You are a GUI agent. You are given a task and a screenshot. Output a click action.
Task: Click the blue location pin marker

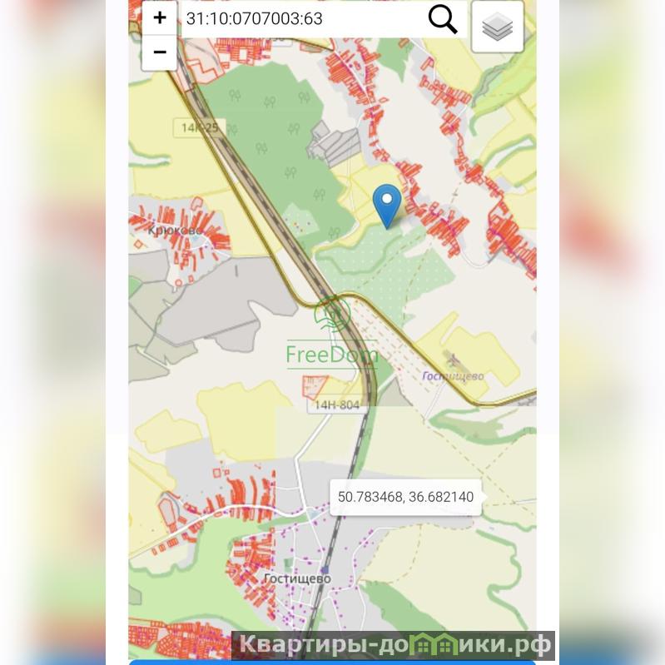click(387, 206)
